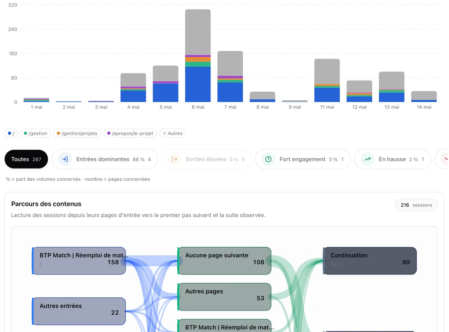449x332 pixels.
Task: Click the Continuation node 90
Action: (370, 261)
